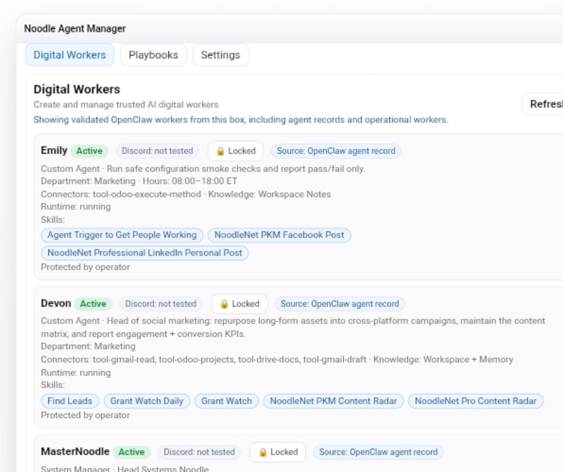563x472 pixels.
Task: Click Devon's 'Runtime: running' text
Action: [76, 373]
